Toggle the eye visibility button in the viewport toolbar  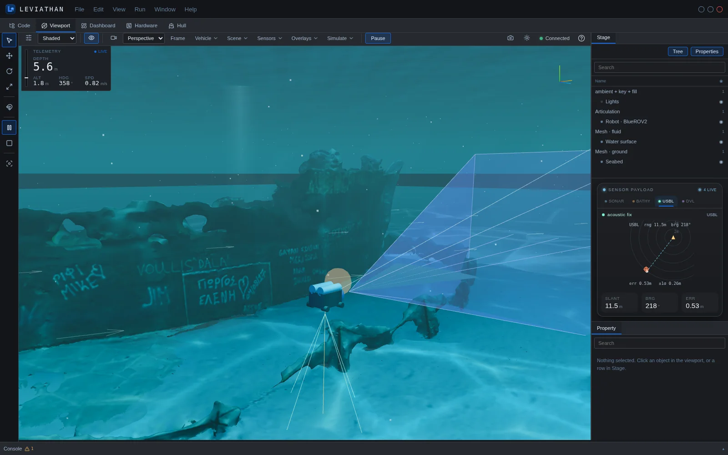point(91,38)
